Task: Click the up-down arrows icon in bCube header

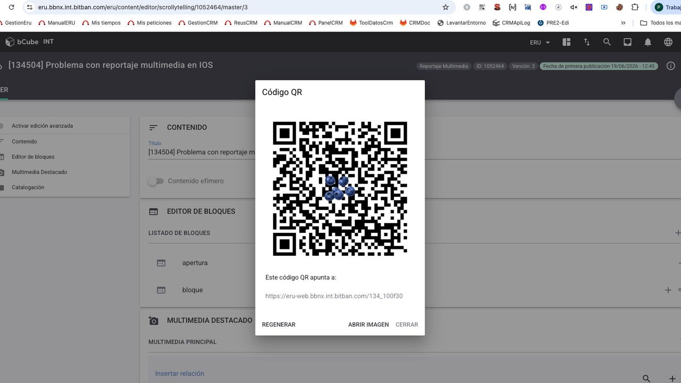Action: [587, 42]
